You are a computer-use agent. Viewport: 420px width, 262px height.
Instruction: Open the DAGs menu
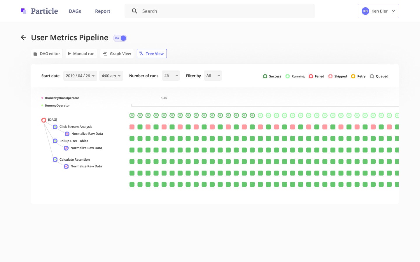click(x=75, y=11)
